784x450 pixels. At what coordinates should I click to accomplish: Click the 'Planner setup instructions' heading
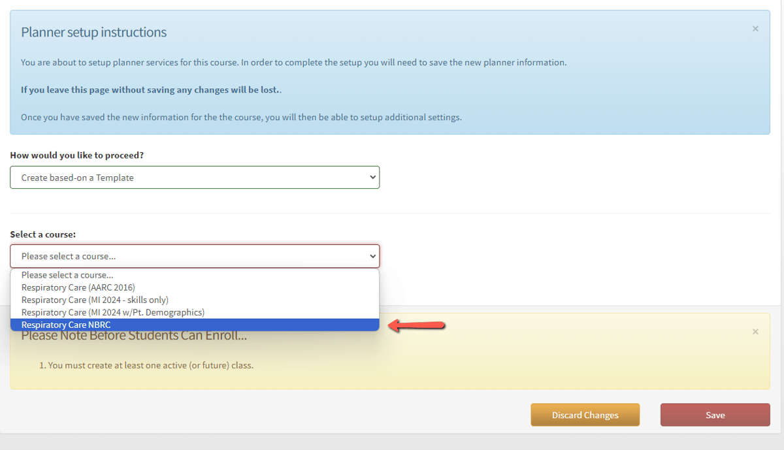click(x=93, y=32)
